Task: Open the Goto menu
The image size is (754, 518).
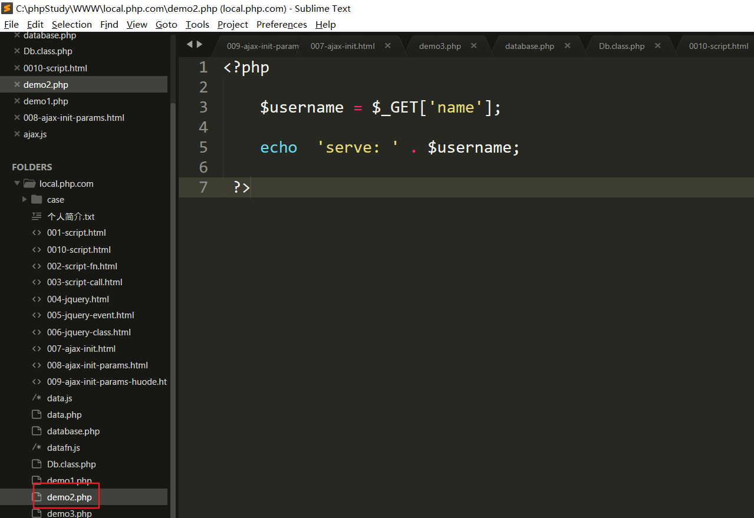Action: click(x=166, y=24)
